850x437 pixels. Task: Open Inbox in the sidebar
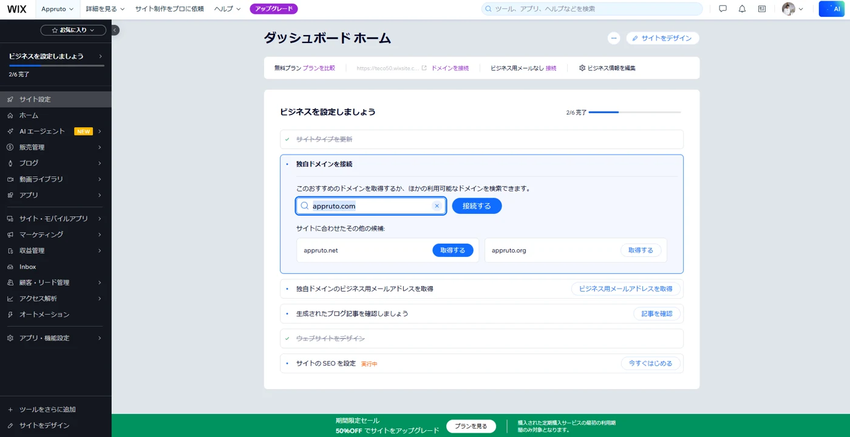tap(56, 267)
